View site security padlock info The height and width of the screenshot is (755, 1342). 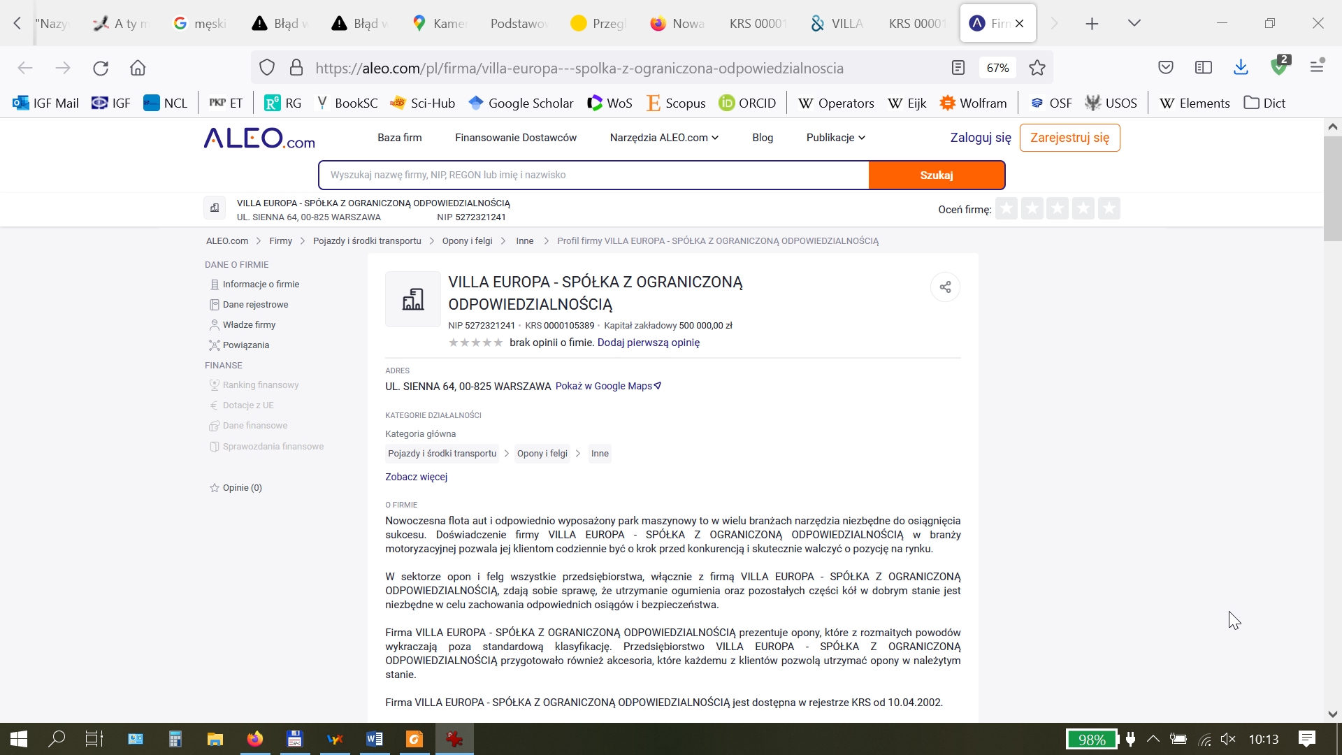click(x=296, y=68)
